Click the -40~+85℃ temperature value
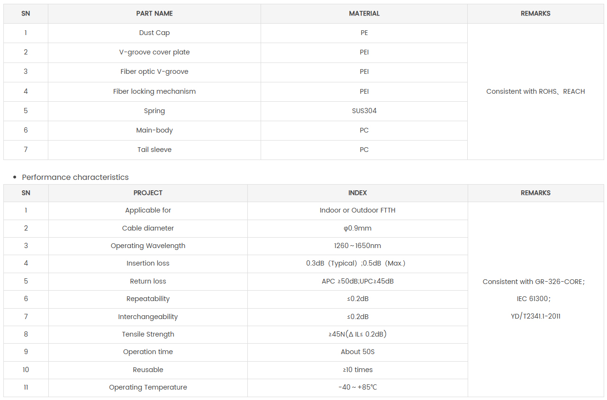Viewport: 607px width, 400px height. click(357, 387)
